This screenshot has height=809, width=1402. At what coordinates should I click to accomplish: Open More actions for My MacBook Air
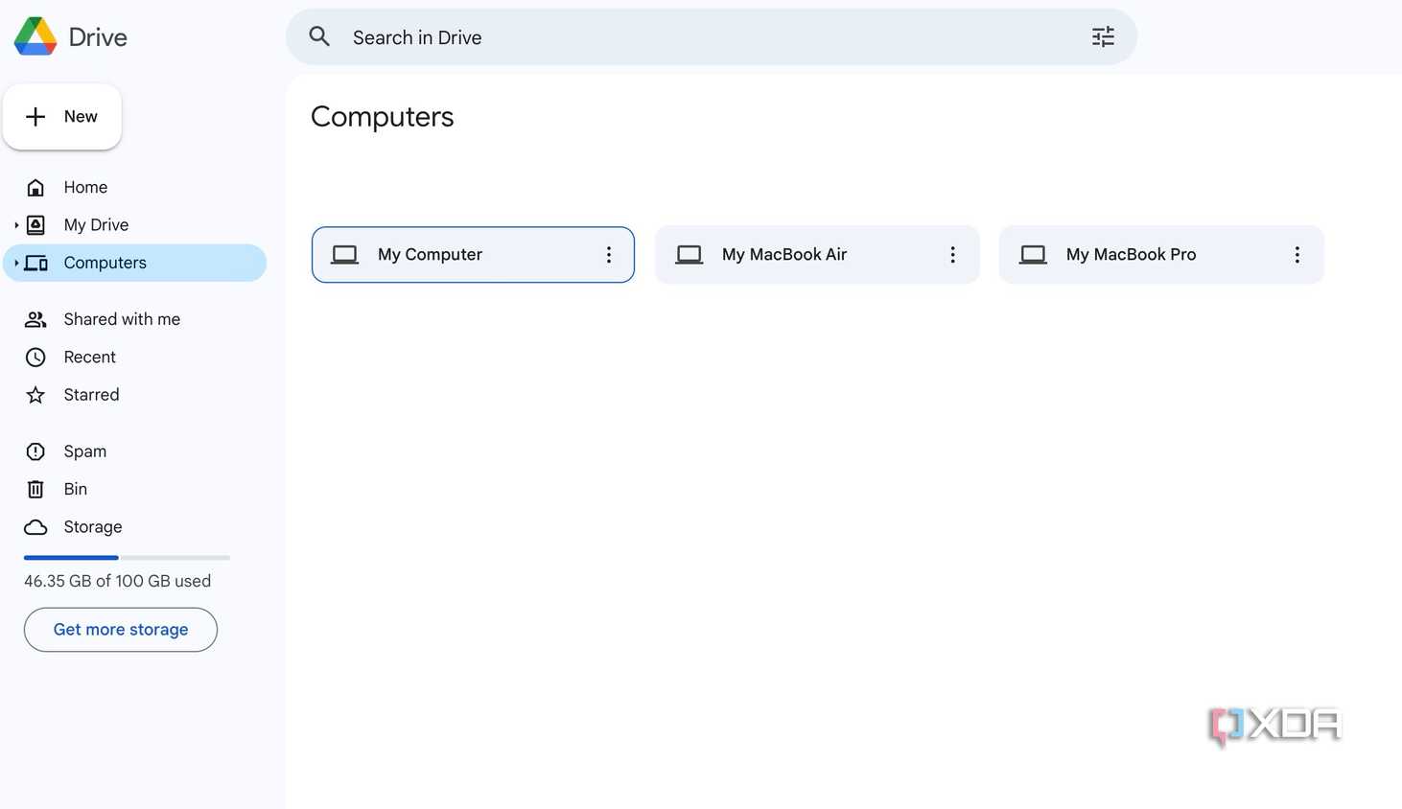[952, 255]
